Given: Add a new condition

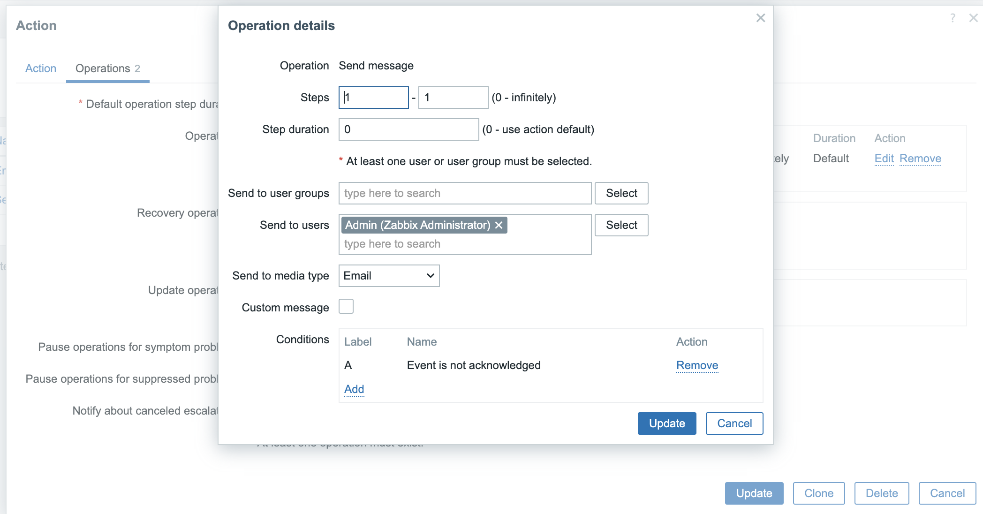Looking at the screenshot, I should click(x=354, y=389).
